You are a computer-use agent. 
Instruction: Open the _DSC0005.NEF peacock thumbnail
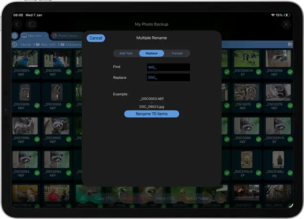pos(56,58)
